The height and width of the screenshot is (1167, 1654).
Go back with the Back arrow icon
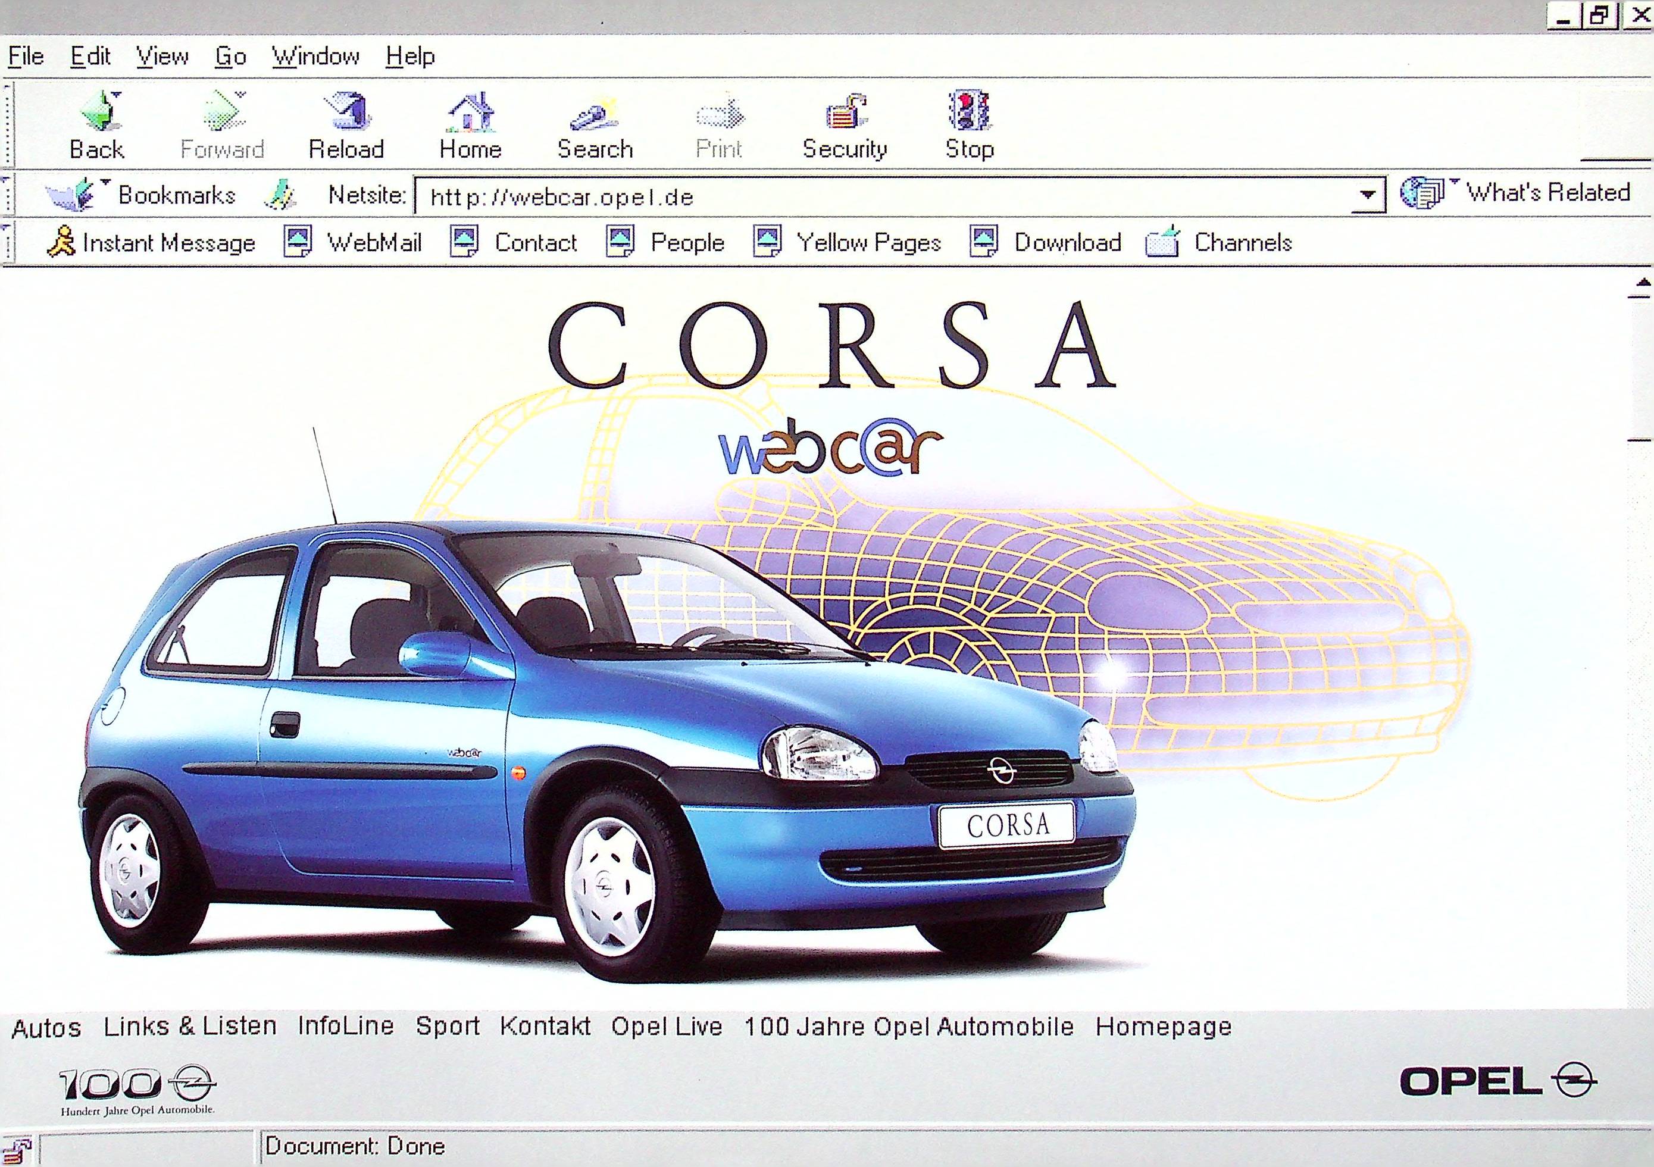99,112
